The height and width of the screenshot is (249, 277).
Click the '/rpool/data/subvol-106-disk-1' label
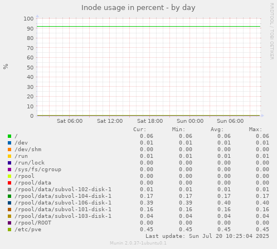pyautogui.click(x=63, y=203)
